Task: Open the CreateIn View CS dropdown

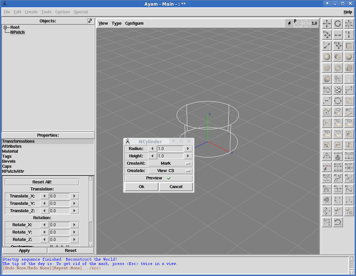Action: [x=170, y=171]
